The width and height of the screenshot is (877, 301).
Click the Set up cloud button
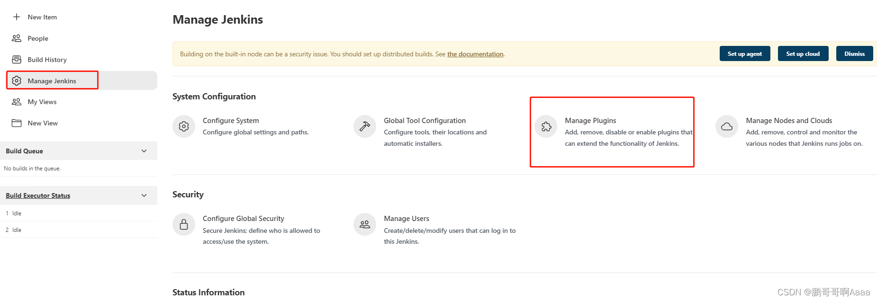(803, 54)
